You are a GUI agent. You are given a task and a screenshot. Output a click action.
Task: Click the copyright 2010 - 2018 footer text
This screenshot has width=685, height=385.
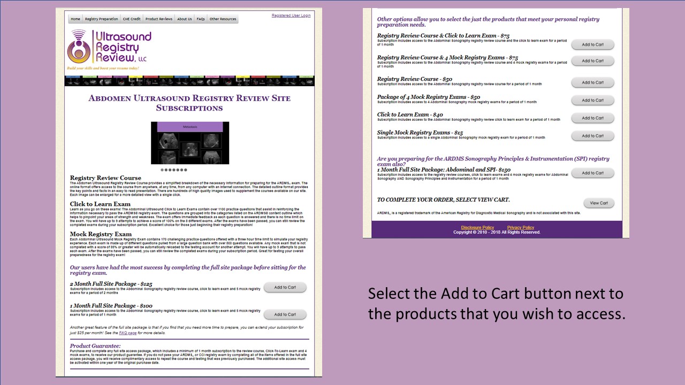tap(497, 233)
